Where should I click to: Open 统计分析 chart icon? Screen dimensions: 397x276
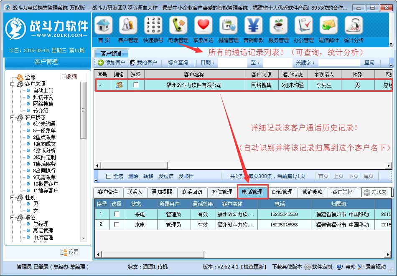click(x=354, y=25)
